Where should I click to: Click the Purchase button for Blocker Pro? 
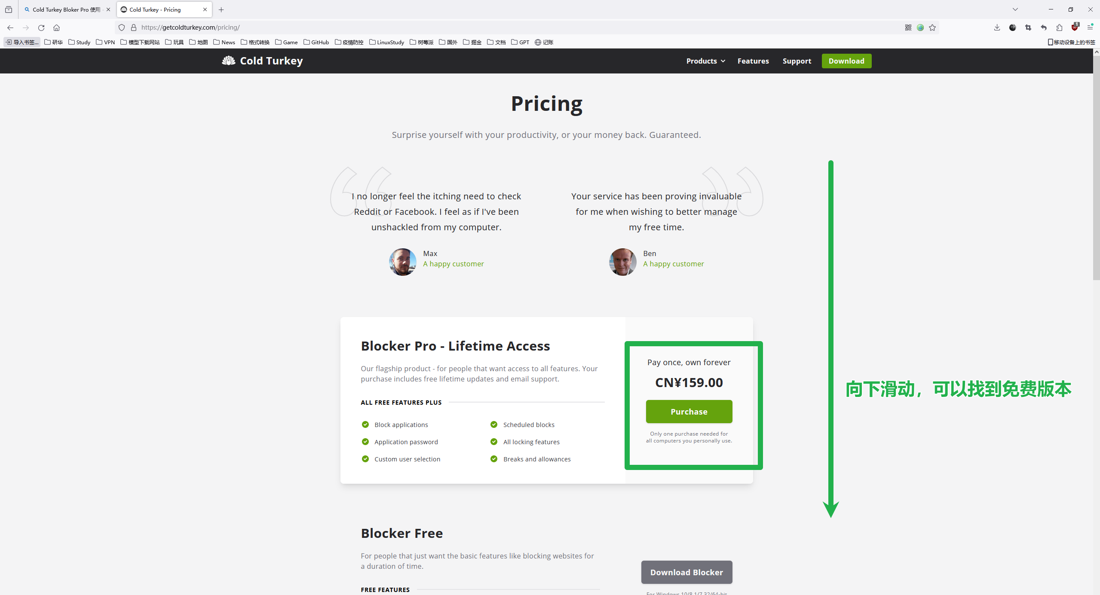689,411
